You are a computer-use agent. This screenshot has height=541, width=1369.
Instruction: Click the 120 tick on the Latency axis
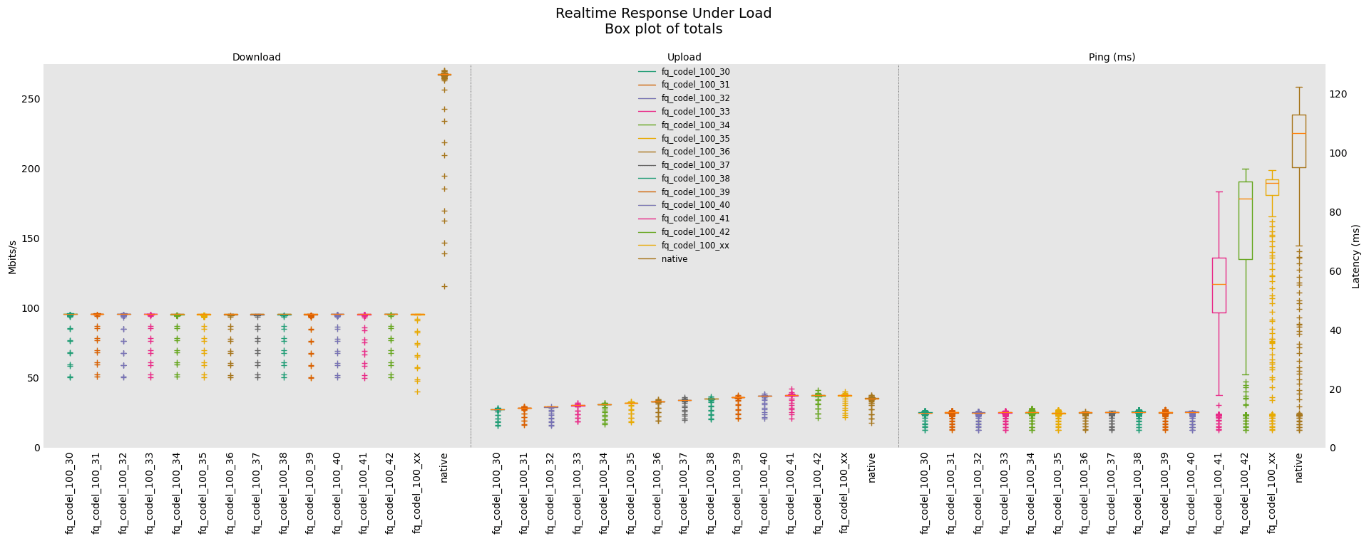tap(1338, 95)
